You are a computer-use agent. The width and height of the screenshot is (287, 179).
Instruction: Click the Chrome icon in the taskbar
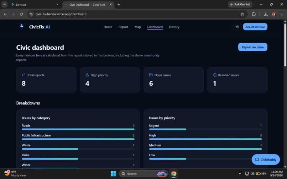(173, 174)
